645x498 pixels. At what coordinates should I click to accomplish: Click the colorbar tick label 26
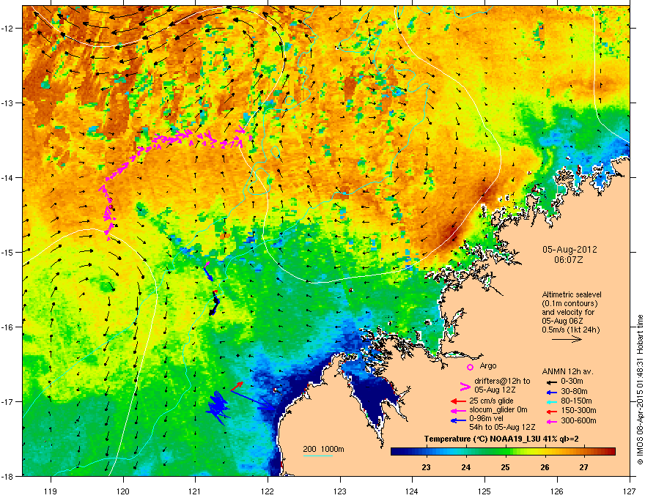tap(545, 467)
